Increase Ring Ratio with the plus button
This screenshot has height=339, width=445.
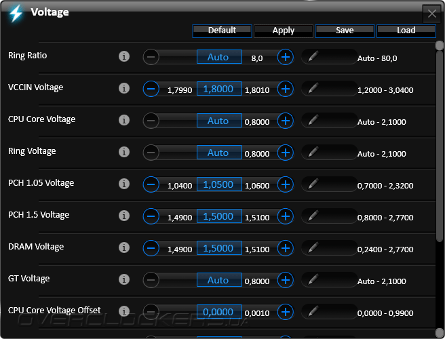point(286,57)
